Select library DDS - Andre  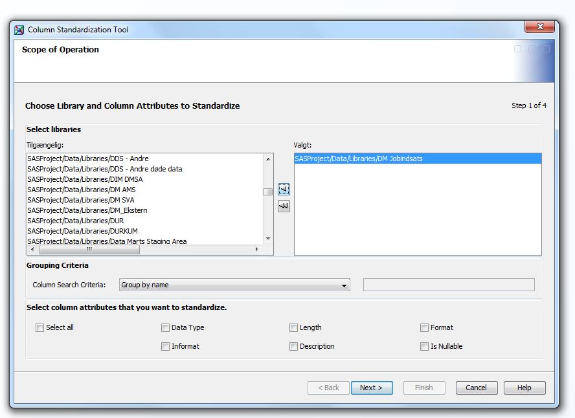[145, 159]
